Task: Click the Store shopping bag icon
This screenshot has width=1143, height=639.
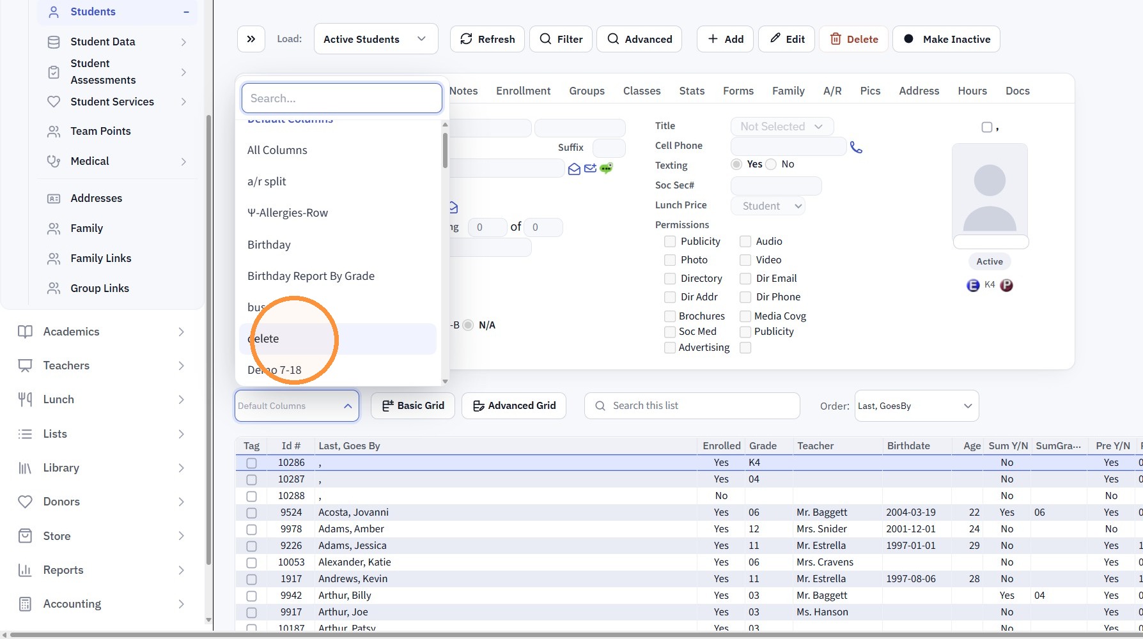Action: point(25,535)
